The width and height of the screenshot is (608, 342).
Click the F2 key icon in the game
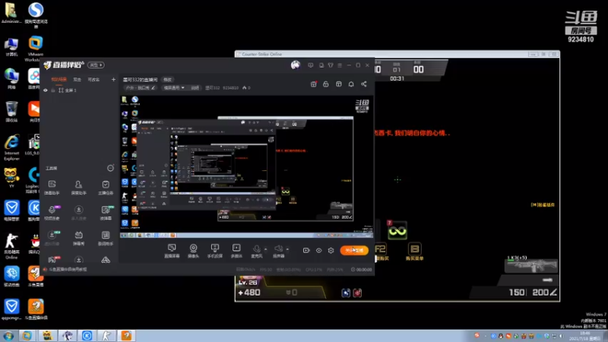[x=380, y=249]
